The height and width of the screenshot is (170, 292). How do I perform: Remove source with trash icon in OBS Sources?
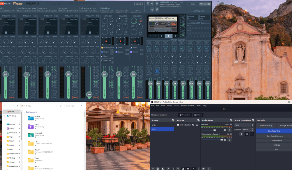click(183, 169)
